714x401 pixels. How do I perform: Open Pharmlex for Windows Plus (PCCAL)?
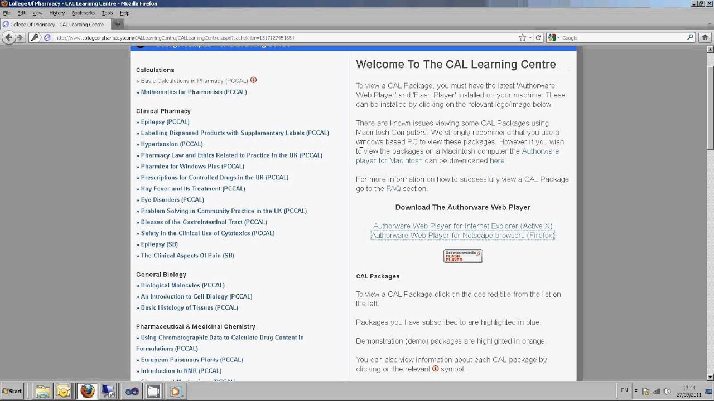pos(192,166)
